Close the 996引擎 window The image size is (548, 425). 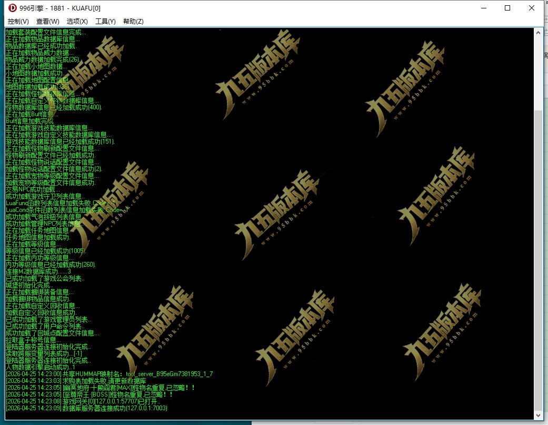click(532, 8)
